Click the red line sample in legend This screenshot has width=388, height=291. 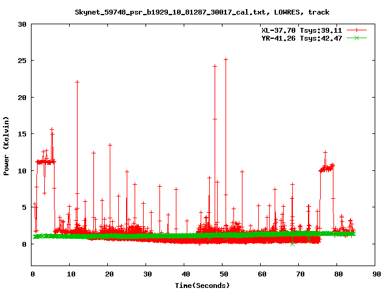pyautogui.click(x=356, y=30)
